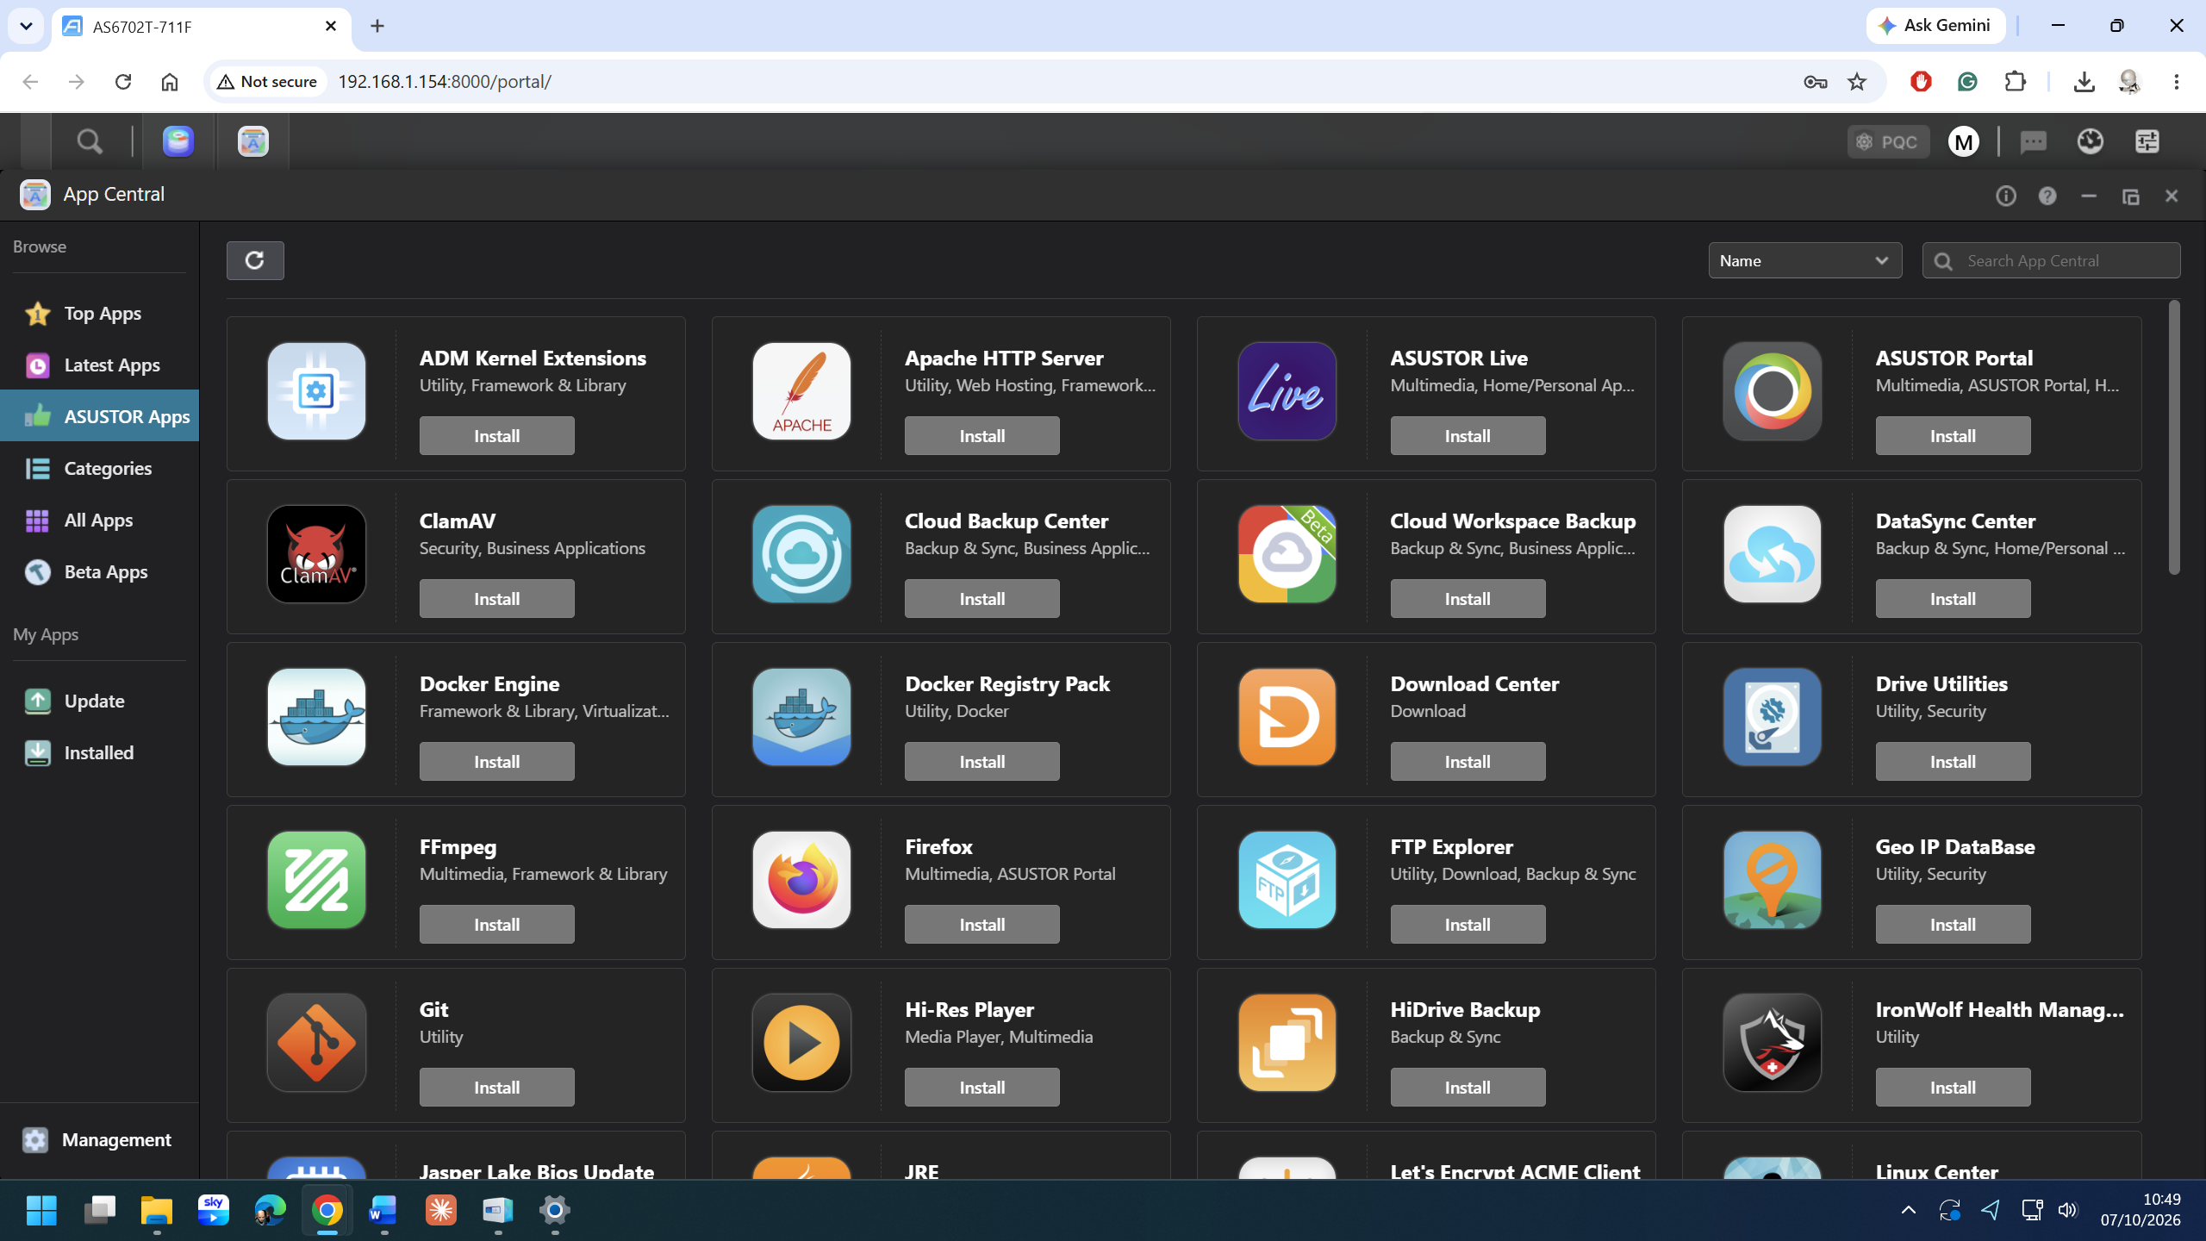
Task: Click the Ask Gemini button
Action: click(x=1935, y=25)
